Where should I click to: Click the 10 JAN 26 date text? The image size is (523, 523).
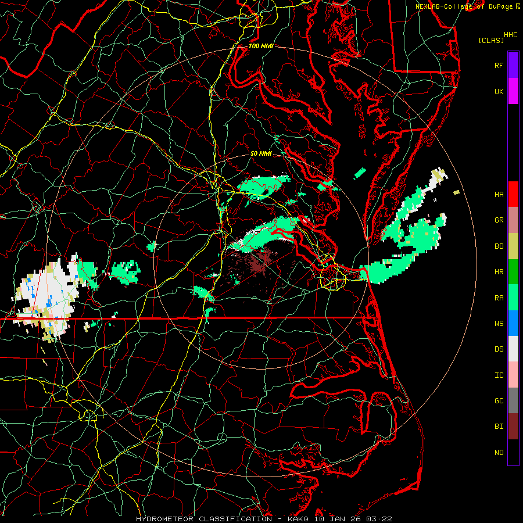point(338,519)
